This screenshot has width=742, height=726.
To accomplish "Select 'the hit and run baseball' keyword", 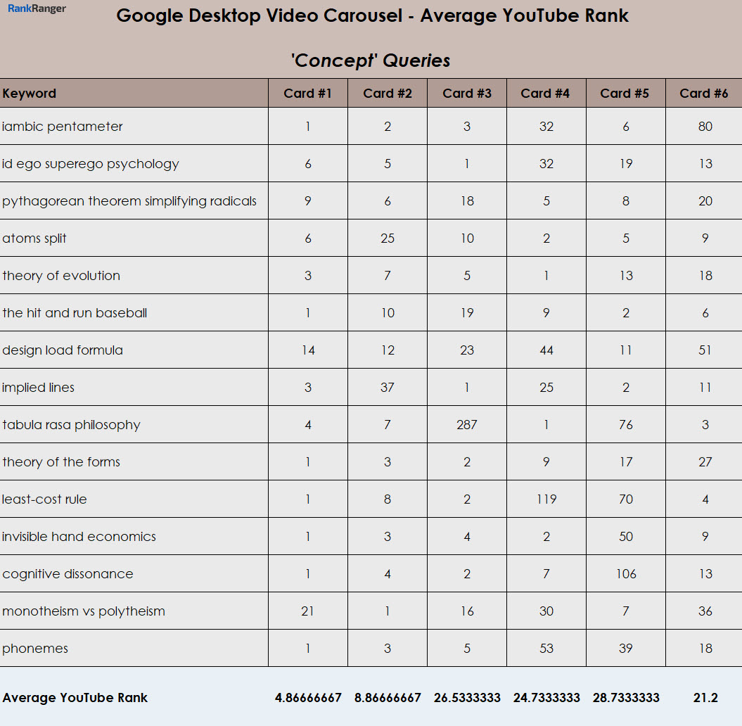I will click(x=75, y=313).
